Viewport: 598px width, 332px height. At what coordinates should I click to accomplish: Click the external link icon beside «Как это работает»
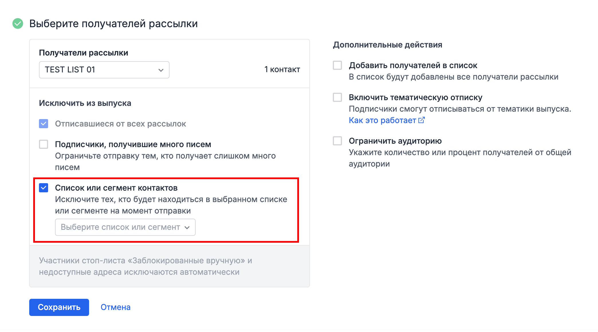tap(422, 120)
